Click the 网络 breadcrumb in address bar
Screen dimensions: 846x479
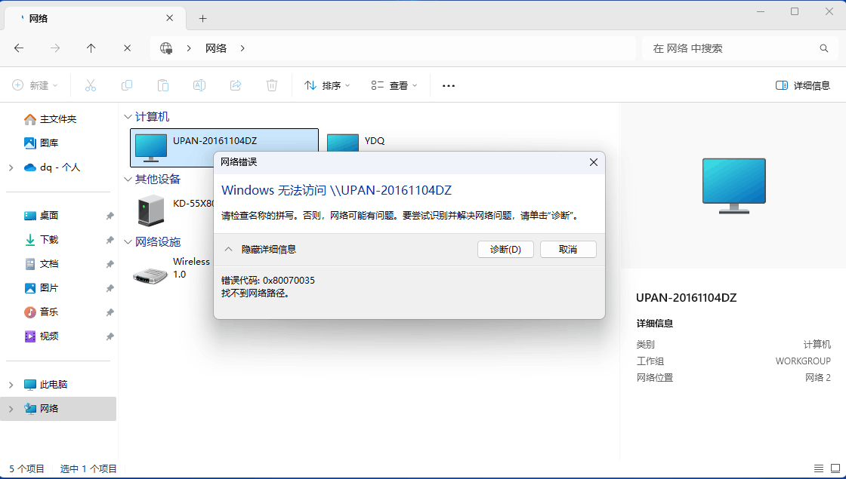coord(216,48)
